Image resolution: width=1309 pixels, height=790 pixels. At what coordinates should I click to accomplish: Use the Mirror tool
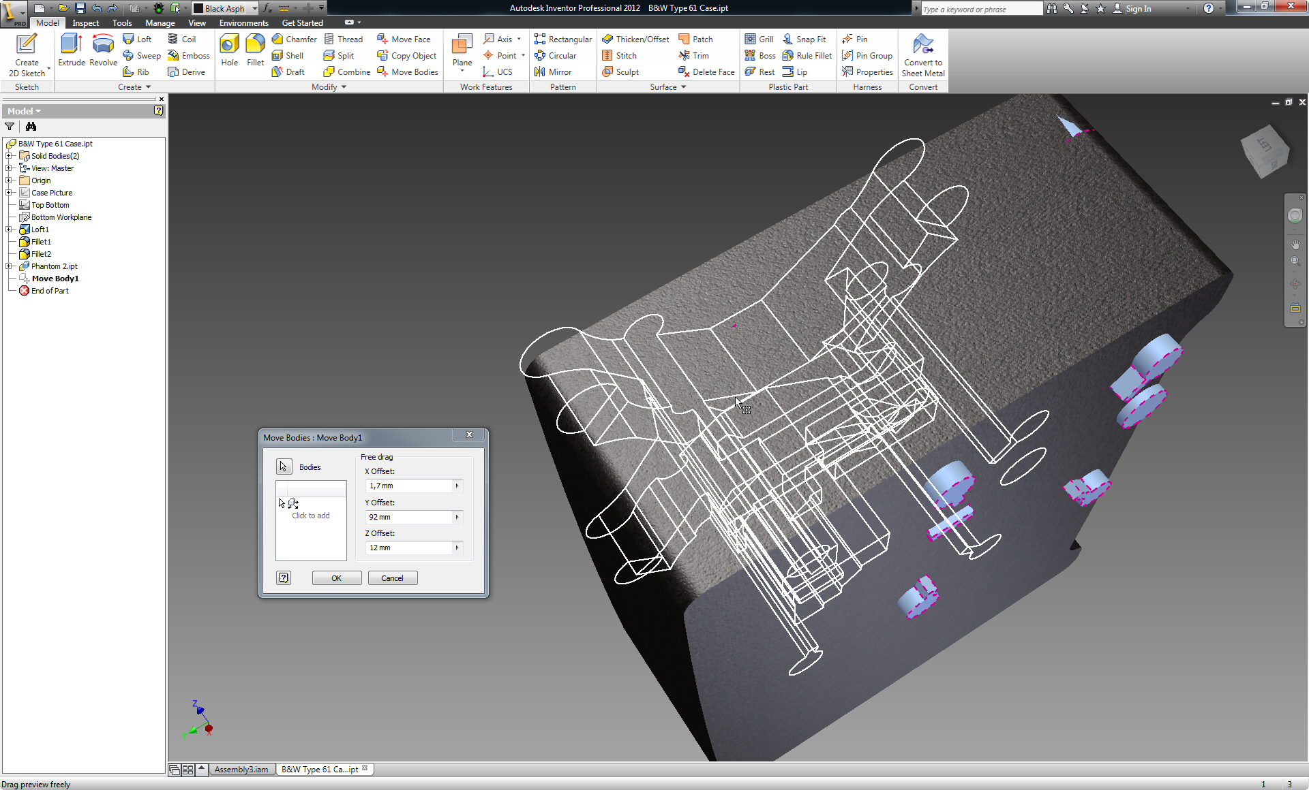point(553,72)
